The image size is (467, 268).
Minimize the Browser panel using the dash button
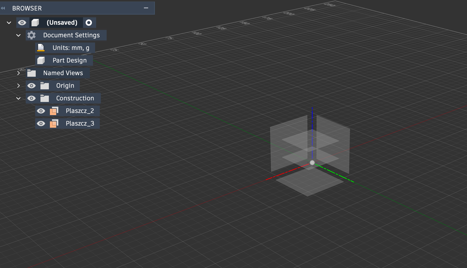point(146,8)
